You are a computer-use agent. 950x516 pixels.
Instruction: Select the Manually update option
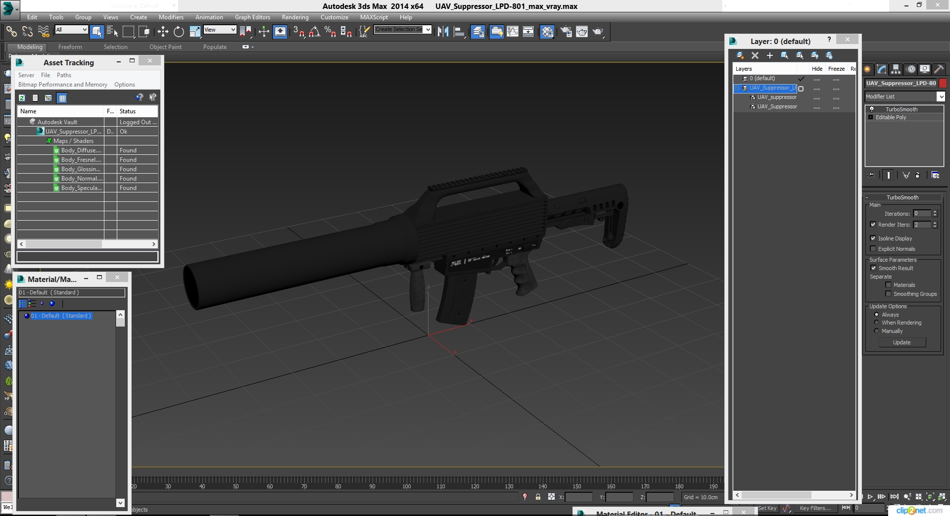point(876,331)
